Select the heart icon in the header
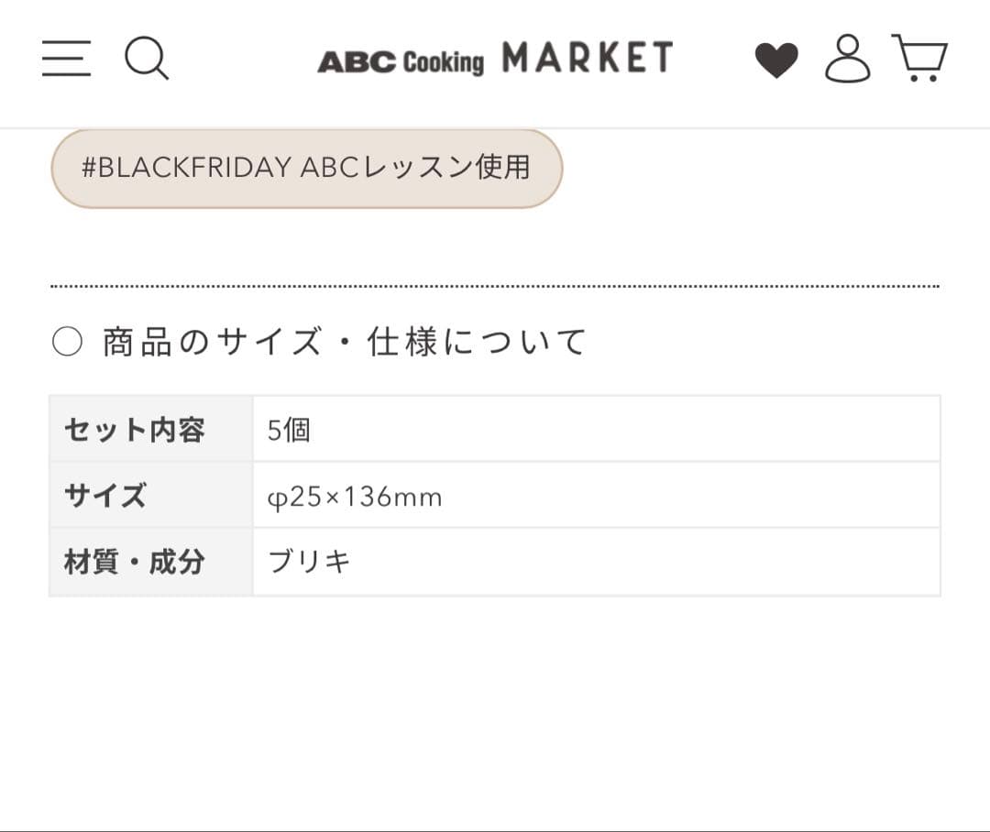 click(776, 59)
